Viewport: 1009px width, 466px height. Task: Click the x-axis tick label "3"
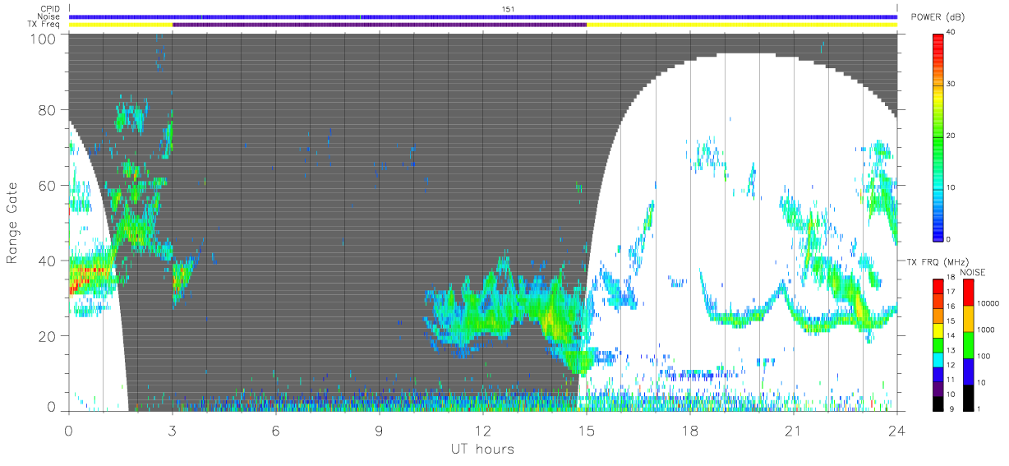[172, 429]
